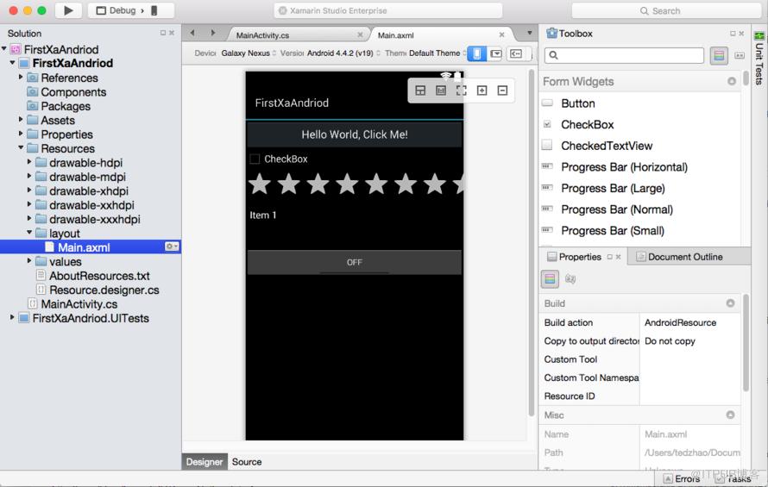This screenshot has height=487, width=768.
Task: Click the Run play button in toolbar
Action: [68, 10]
